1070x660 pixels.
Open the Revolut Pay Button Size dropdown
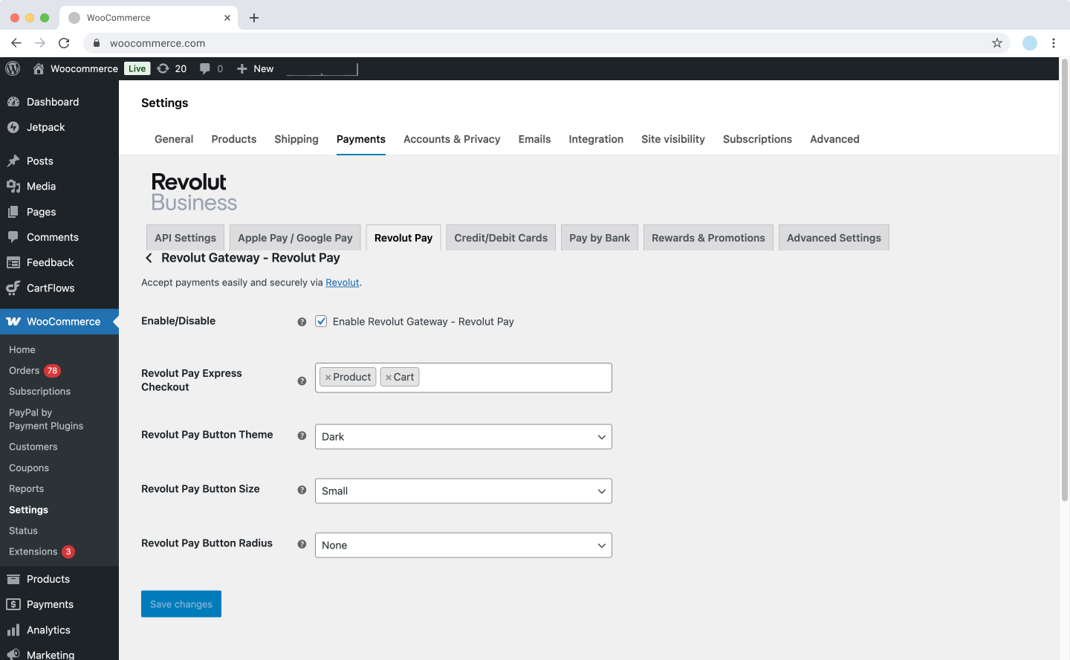coord(464,491)
